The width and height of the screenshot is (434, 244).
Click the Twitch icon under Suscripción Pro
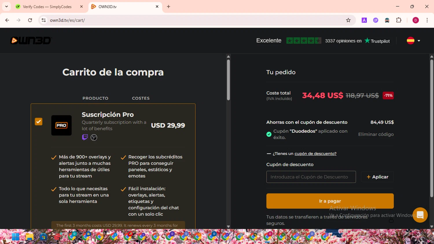[x=85, y=137]
